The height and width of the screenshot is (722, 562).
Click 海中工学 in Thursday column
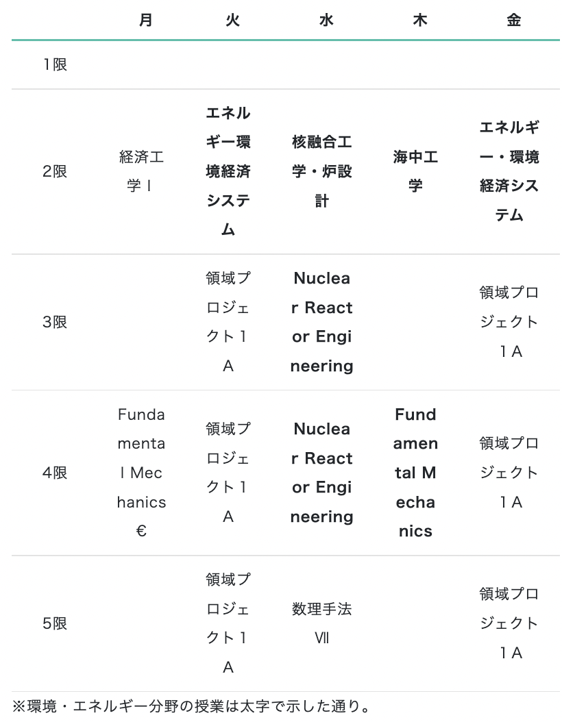pyautogui.click(x=415, y=171)
